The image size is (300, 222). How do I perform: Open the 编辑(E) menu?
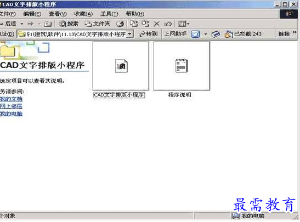point(32,14)
